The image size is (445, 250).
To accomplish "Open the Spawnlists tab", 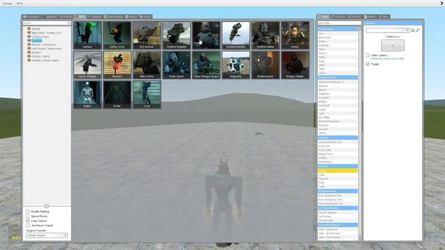I will click(31, 17).
